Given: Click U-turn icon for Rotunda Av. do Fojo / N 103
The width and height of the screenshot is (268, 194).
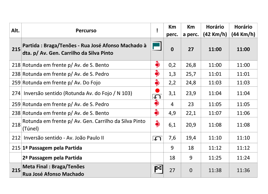Looking at the screenshot, I should pyautogui.click(x=157, y=96).
